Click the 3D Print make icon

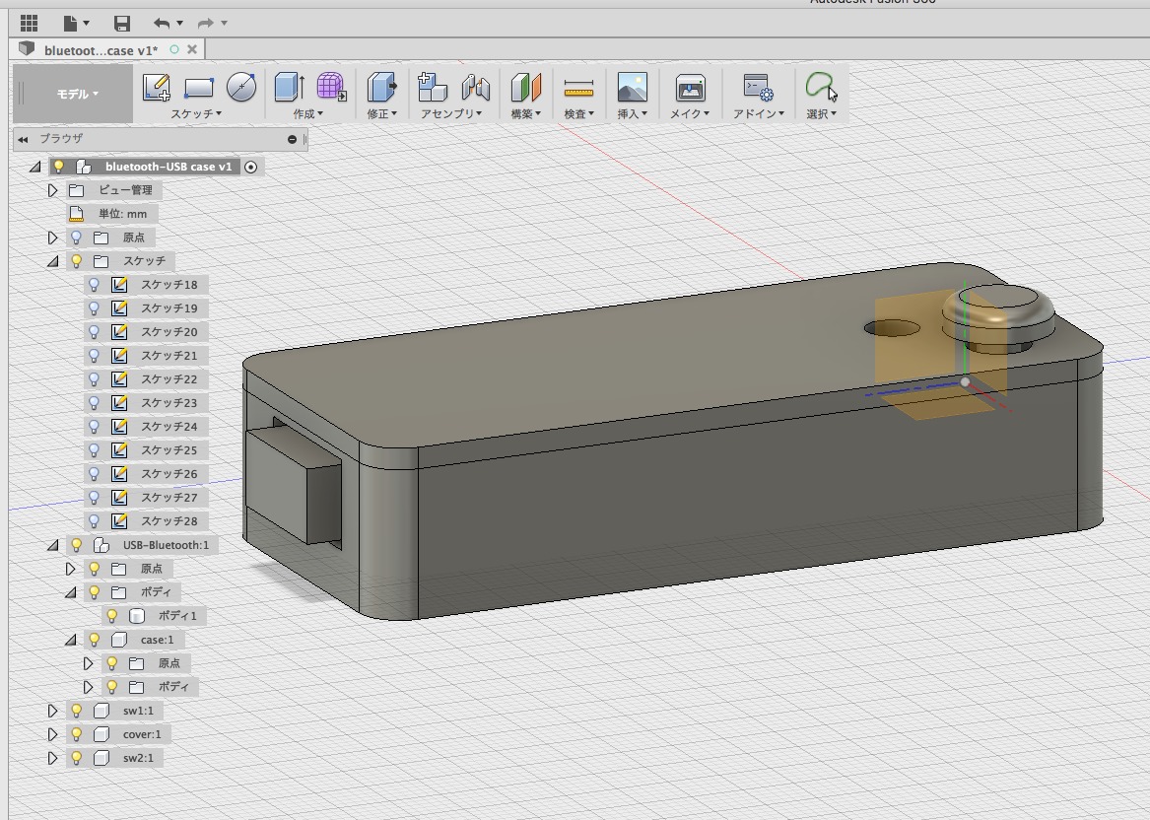pyautogui.click(x=690, y=89)
